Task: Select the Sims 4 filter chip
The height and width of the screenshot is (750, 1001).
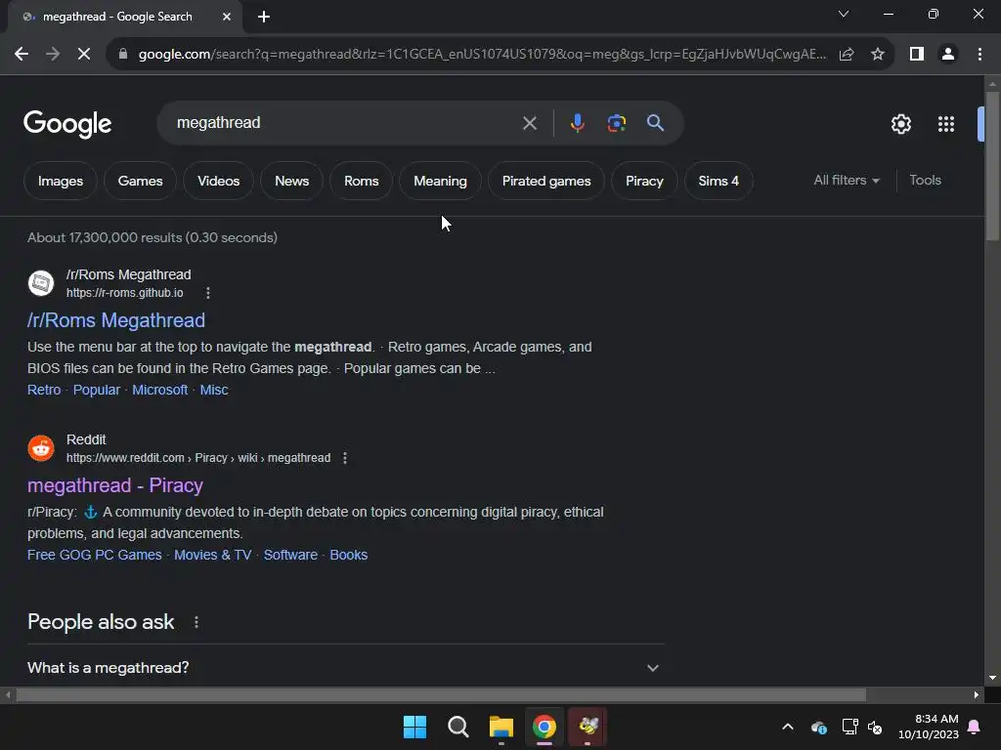Action: point(718,181)
